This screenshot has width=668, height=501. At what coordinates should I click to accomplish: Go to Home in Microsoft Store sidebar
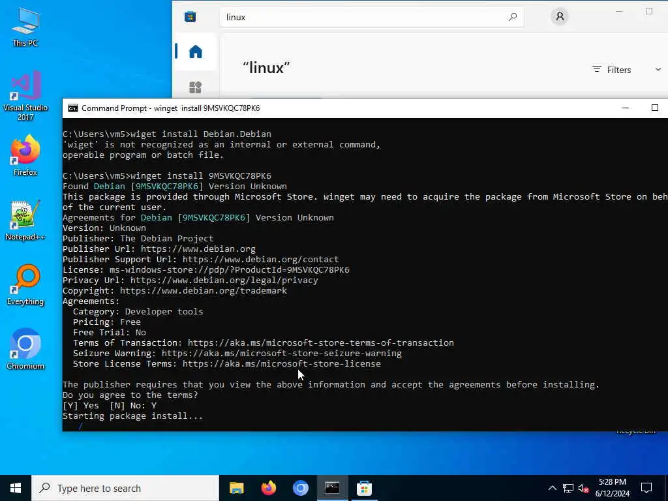pos(196,52)
